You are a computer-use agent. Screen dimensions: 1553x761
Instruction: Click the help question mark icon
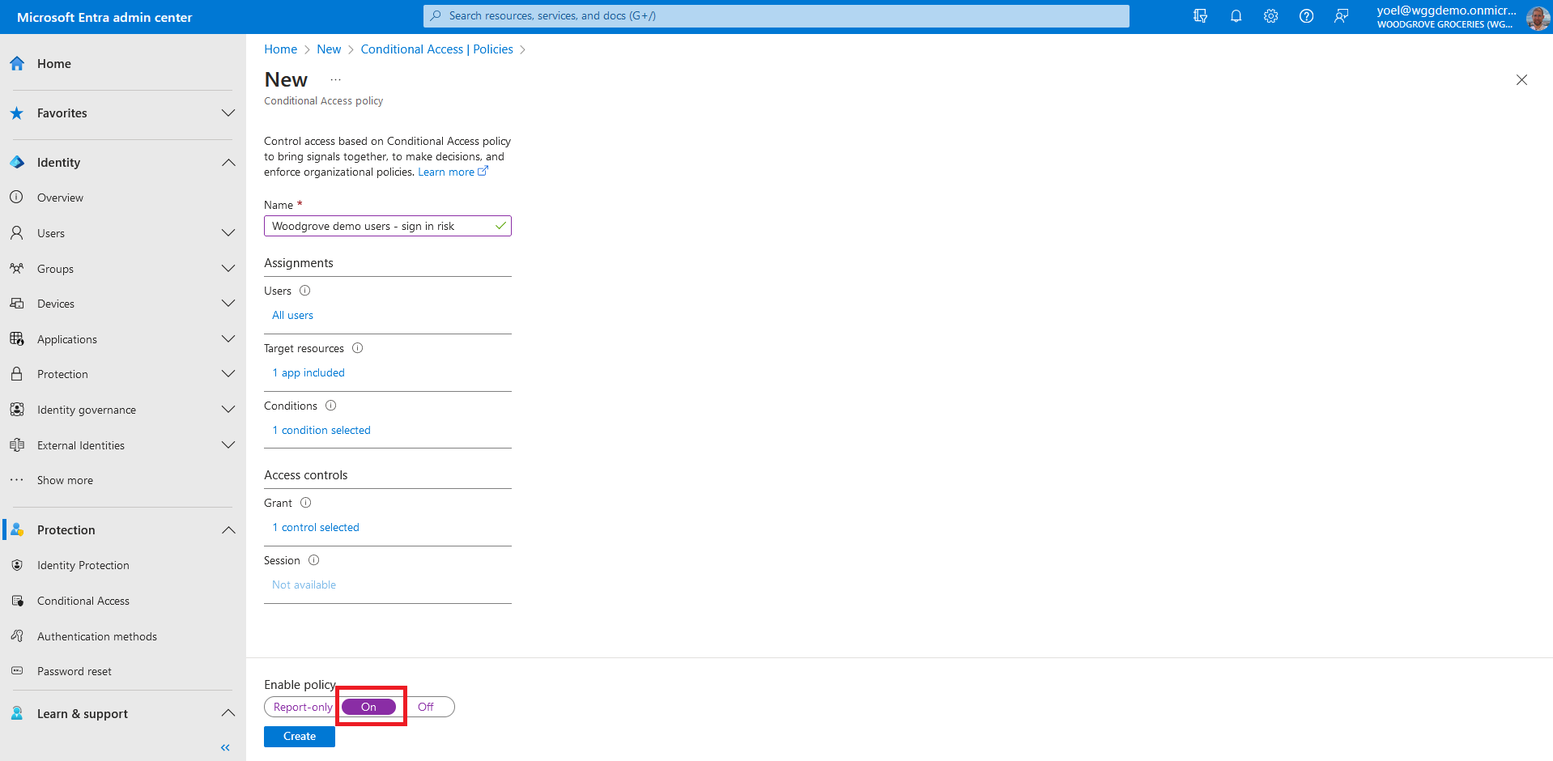click(1306, 16)
